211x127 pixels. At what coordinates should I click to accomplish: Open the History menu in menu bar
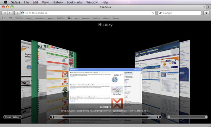(58, 2)
